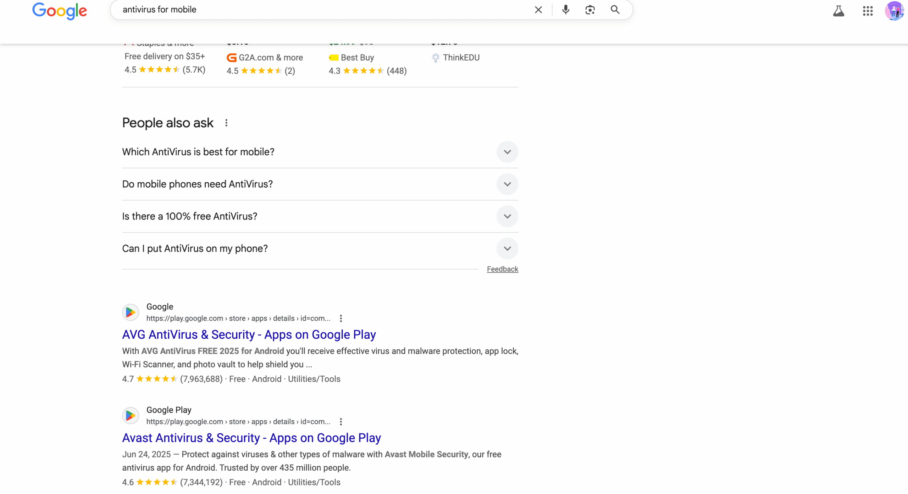
Task: Submit search with magnifier icon
Action: [x=615, y=10]
